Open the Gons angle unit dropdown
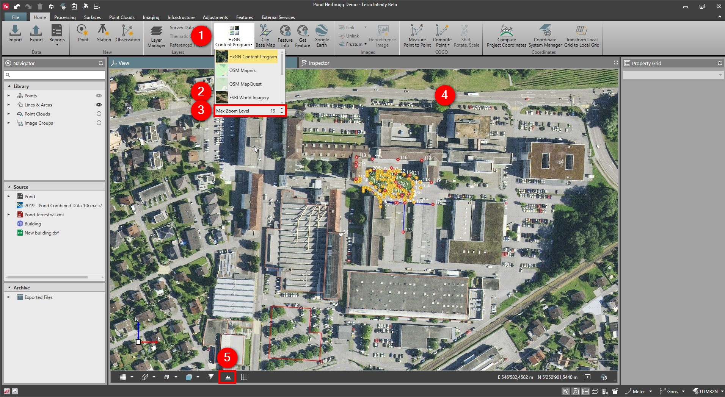This screenshot has height=397, width=725. point(683,391)
